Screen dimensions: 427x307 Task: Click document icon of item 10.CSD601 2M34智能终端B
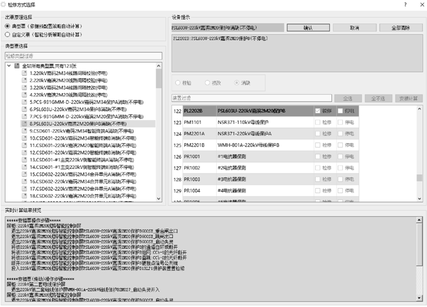24,138
